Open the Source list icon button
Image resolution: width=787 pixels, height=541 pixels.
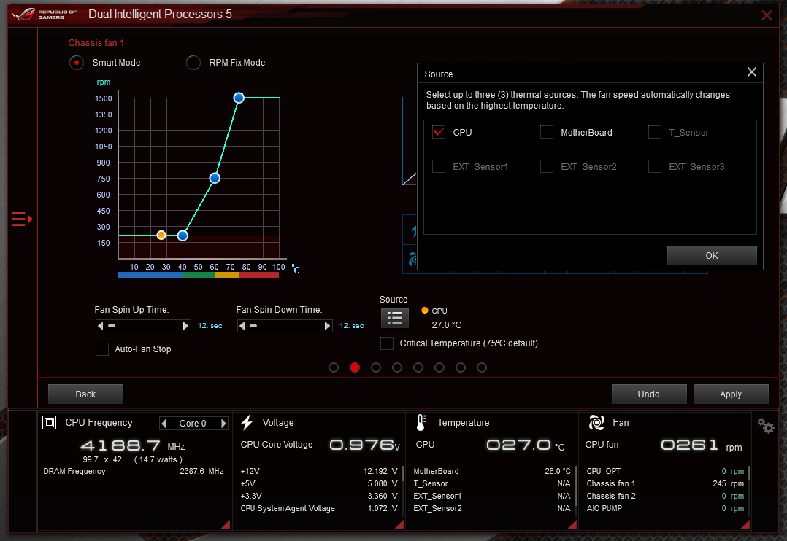pyautogui.click(x=394, y=318)
